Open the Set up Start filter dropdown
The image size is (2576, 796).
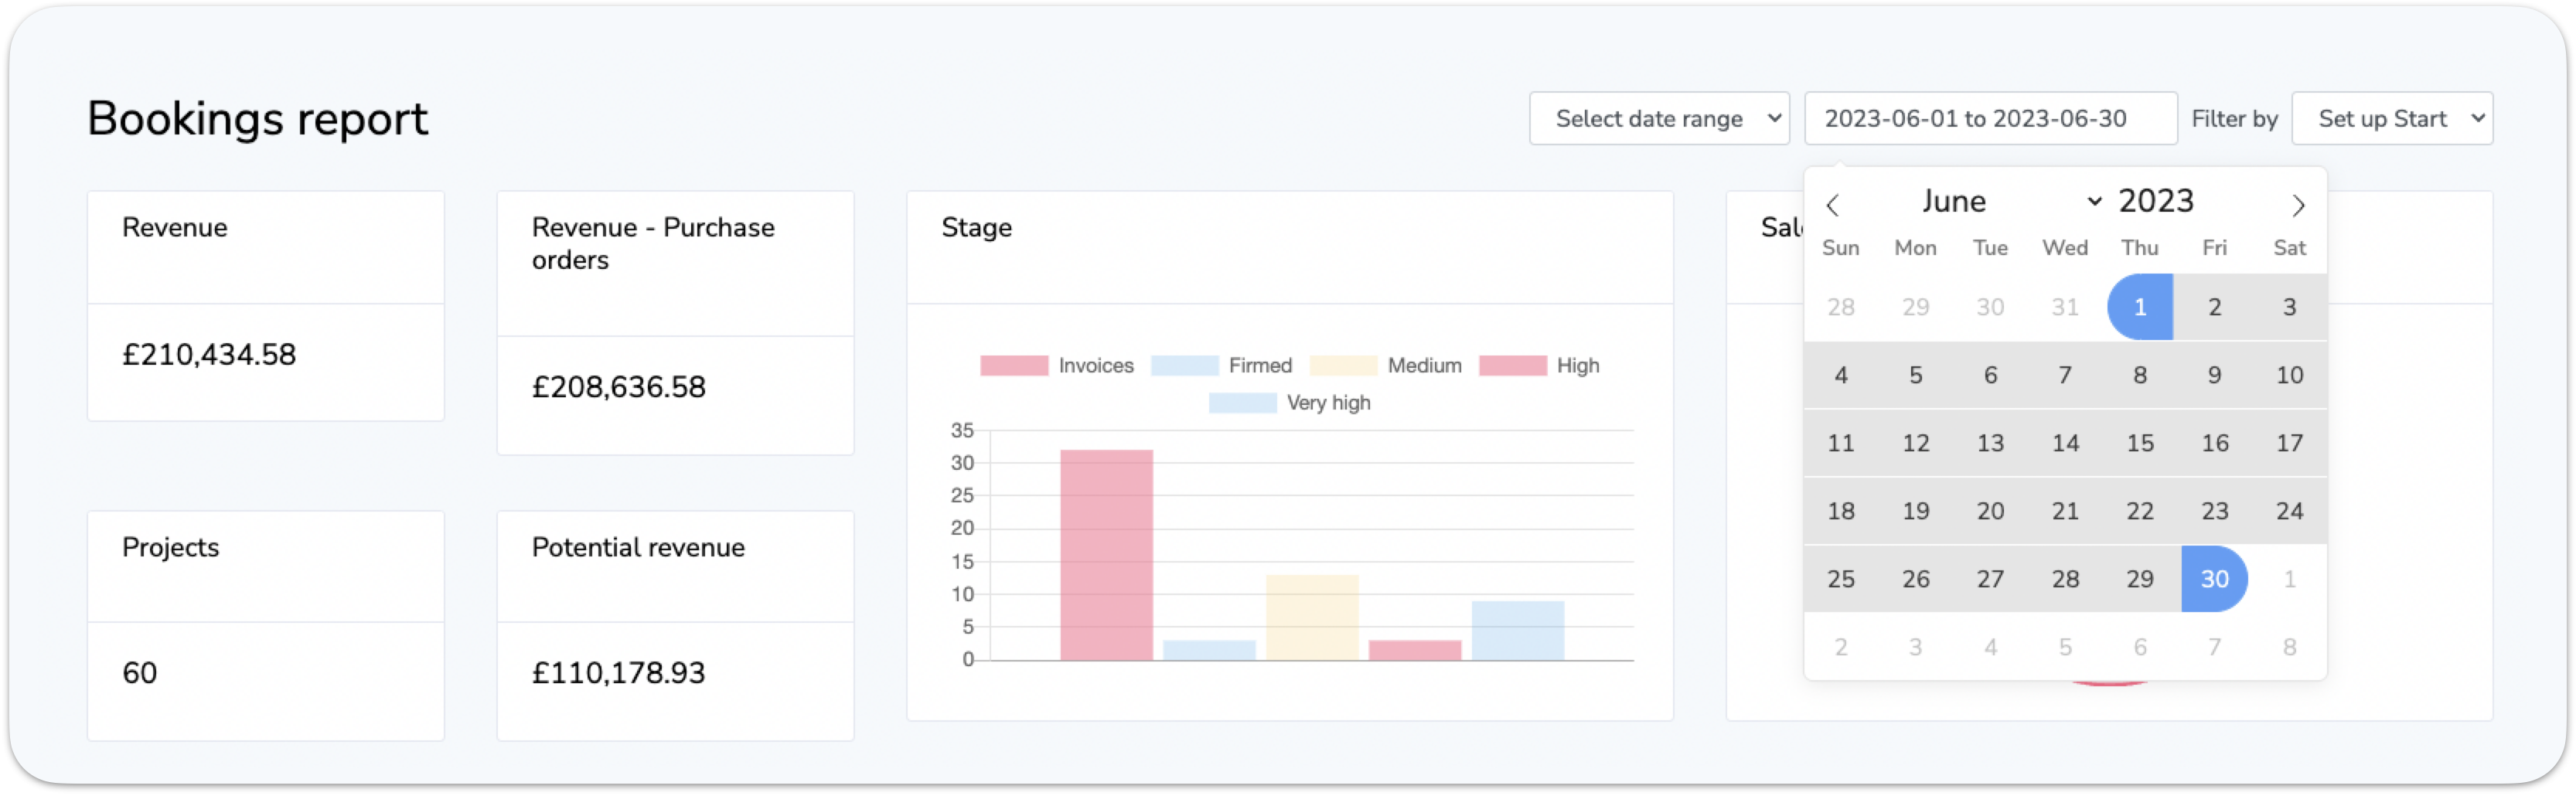tap(2391, 119)
